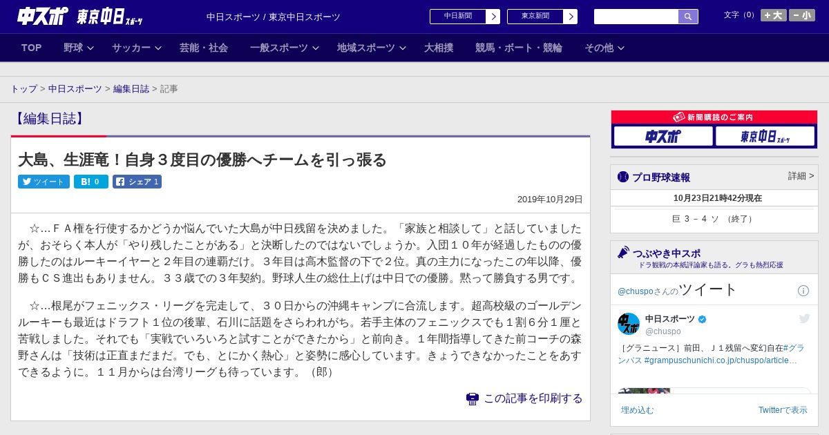Click the megaphone icon by つぶやき中スポ
This screenshot has width=829, height=435.
coord(624,253)
